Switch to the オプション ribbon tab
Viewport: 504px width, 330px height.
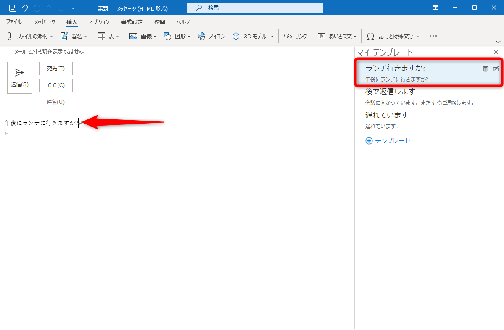coord(99,22)
